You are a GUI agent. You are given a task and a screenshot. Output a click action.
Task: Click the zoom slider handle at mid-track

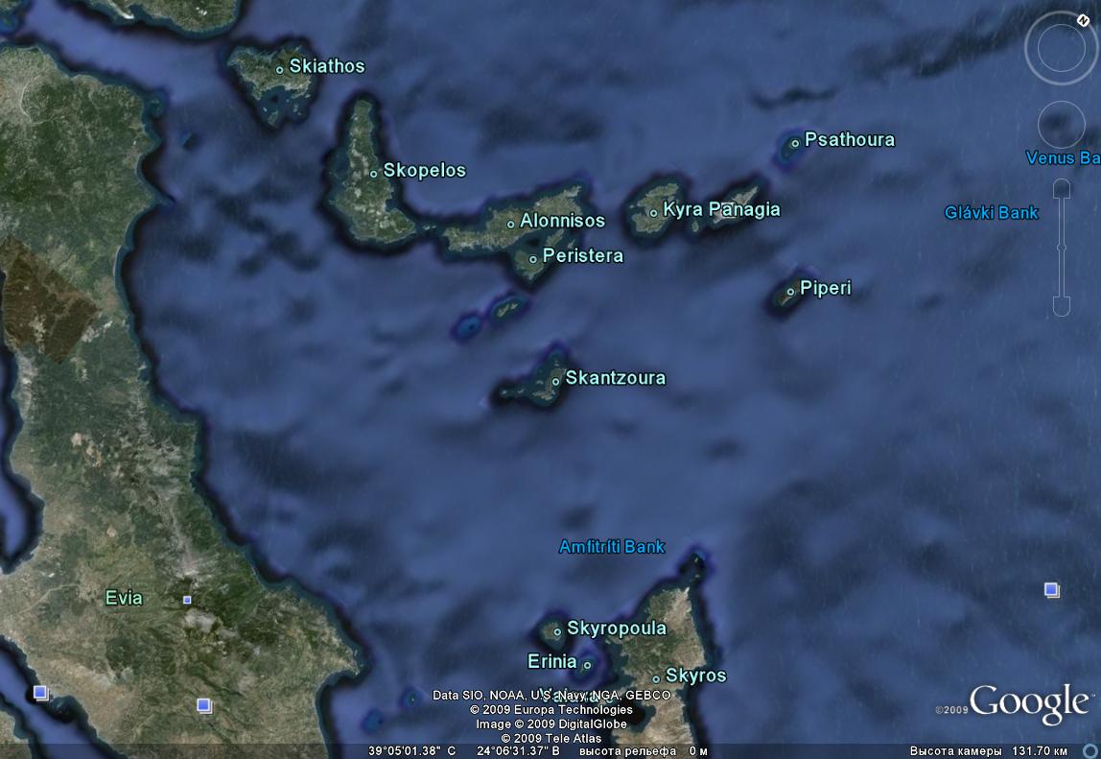pyautogui.click(x=1061, y=249)
